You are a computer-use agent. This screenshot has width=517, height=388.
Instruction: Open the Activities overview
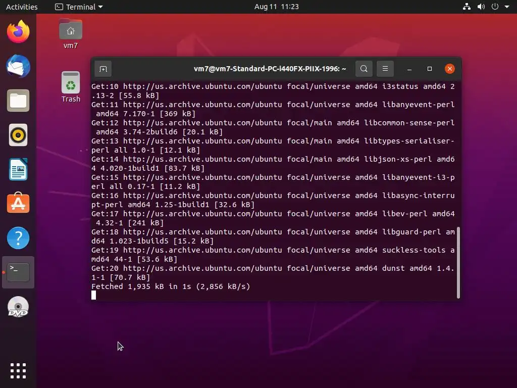click(x=22, y=7)
